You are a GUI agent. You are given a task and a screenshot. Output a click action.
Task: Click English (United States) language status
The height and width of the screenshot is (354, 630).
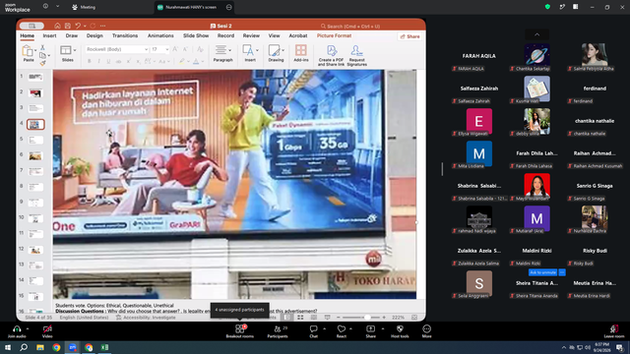[84, 318]
